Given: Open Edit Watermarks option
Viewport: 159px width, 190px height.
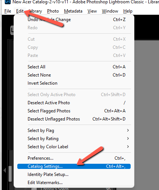Looking at the screenshot, I should click(74, 183).
